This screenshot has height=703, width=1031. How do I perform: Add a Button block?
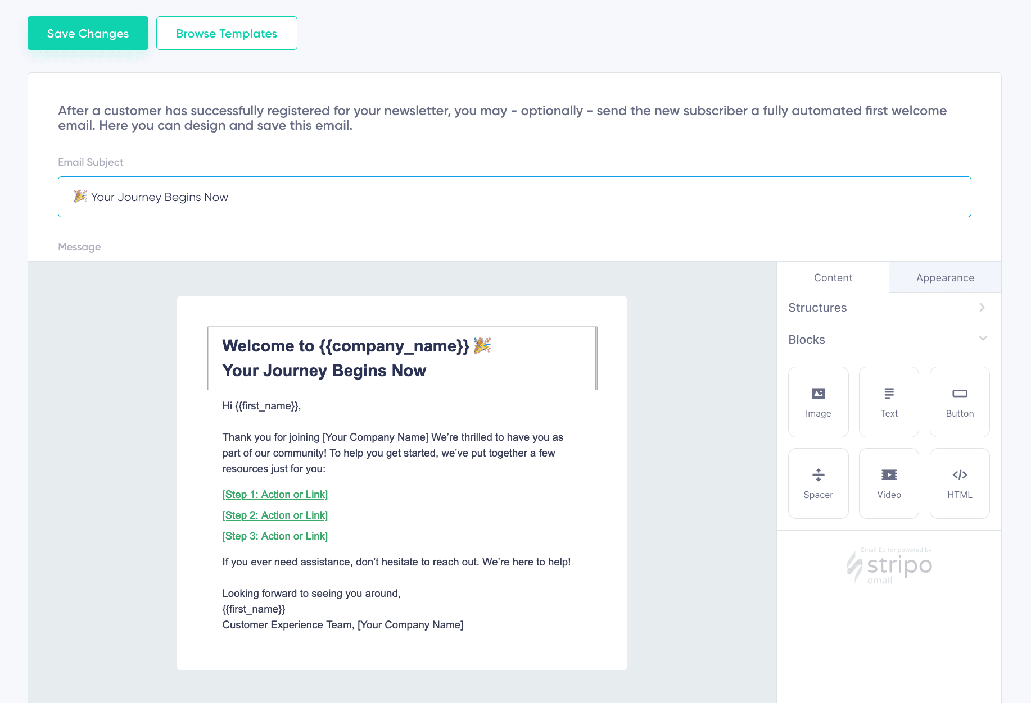[959, 401]
